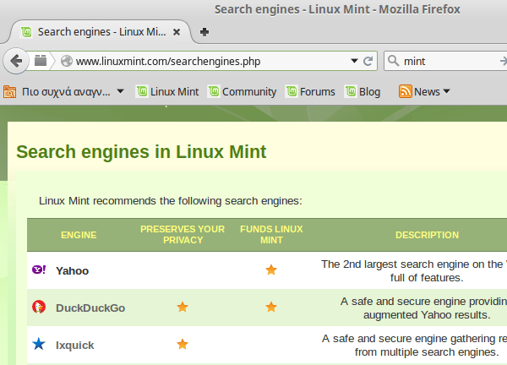Open the Community bookmark
This screenshot has width=507, height=365.
[242, 92]
